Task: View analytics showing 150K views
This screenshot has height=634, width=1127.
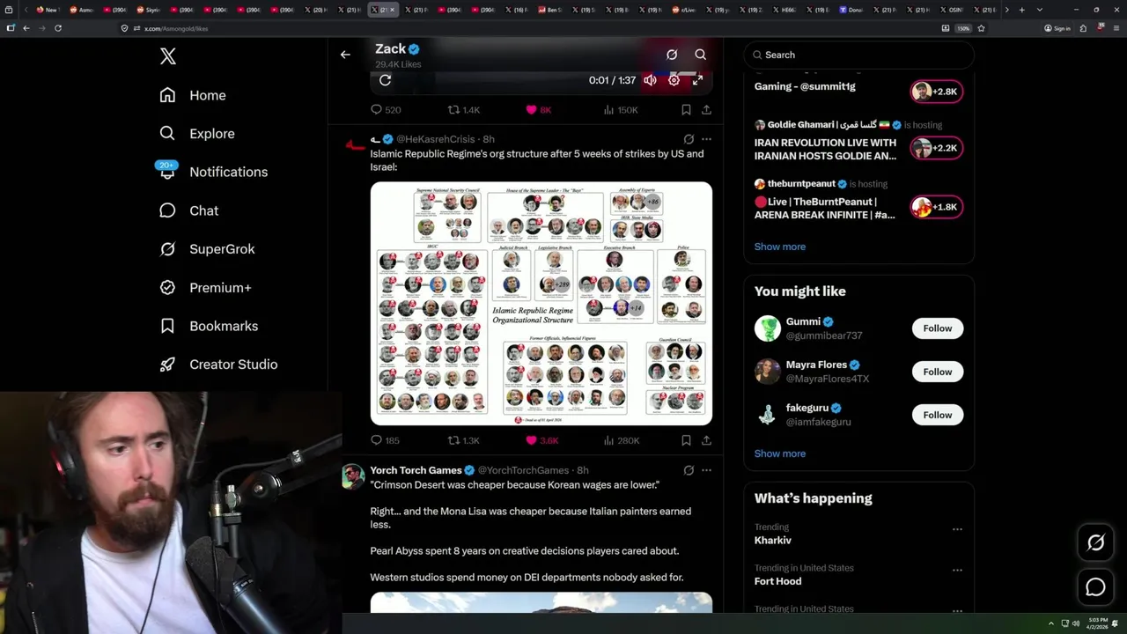Action: pos(621,110)
